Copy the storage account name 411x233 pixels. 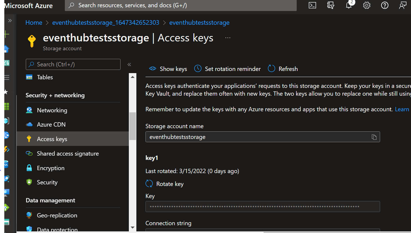[x=374, y=137]
